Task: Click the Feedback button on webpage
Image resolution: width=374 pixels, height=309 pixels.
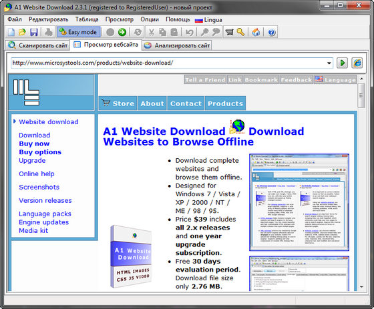Action: [x=297, y=80]
